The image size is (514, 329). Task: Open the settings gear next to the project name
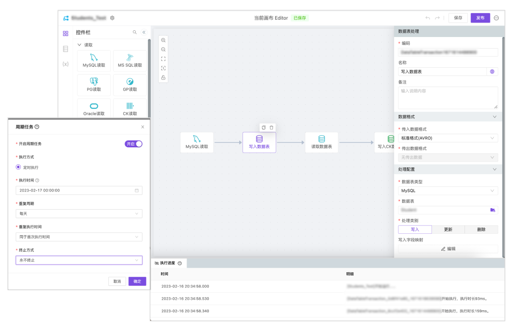point(112,18)
